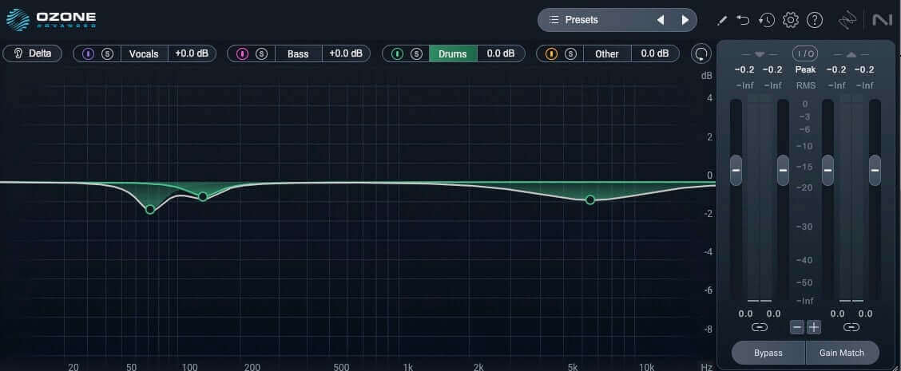This screenshot has width=901, height=371.
Task: Click the right input gain slider handle
Action: [x=783, y=170]
